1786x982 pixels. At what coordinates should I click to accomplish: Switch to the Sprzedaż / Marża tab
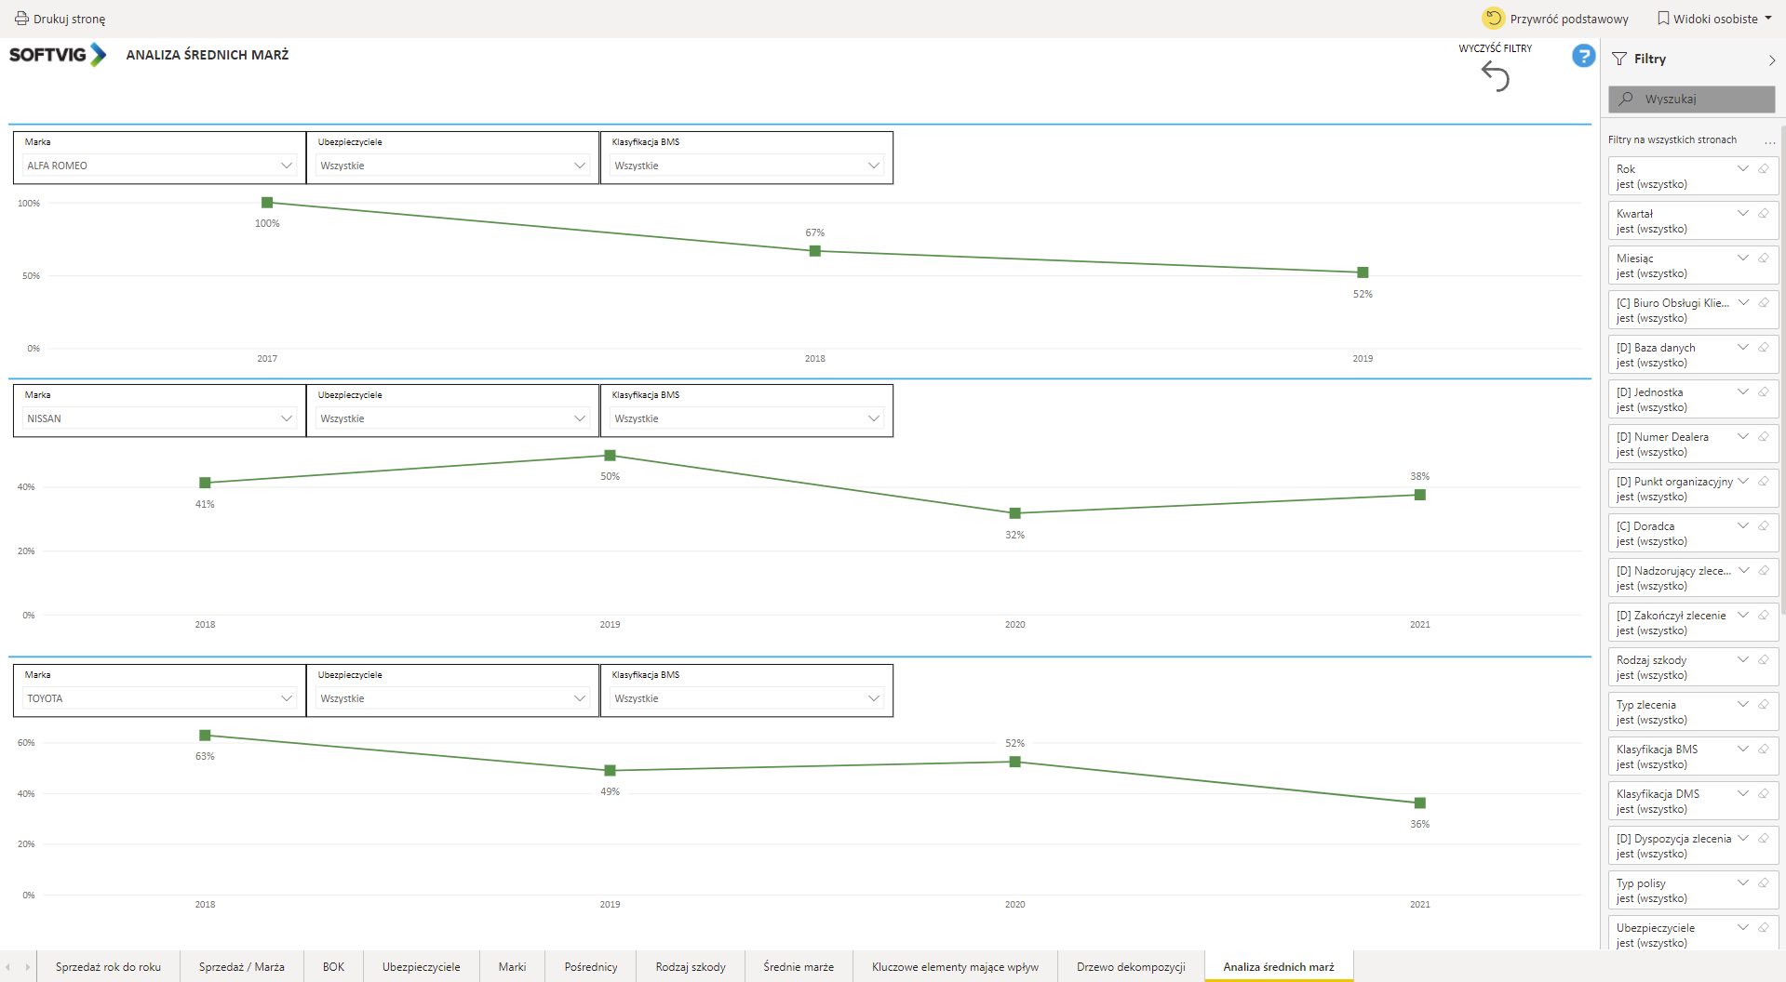[242, 967]
